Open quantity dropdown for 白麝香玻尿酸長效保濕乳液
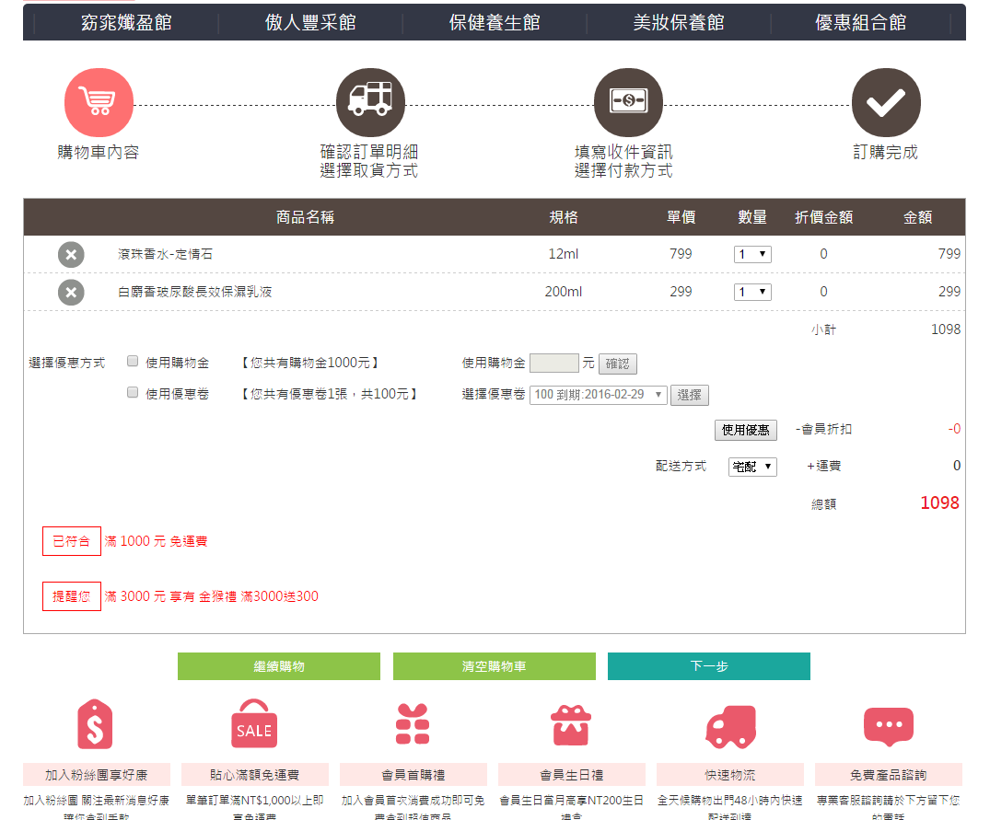This screenshot has width=990, height=820. tap(752, 293)
